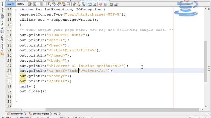Go to the next search occurrence
The width and height of the screenshot is (211, 118).
pyautogui.click(x=59, y=4)
